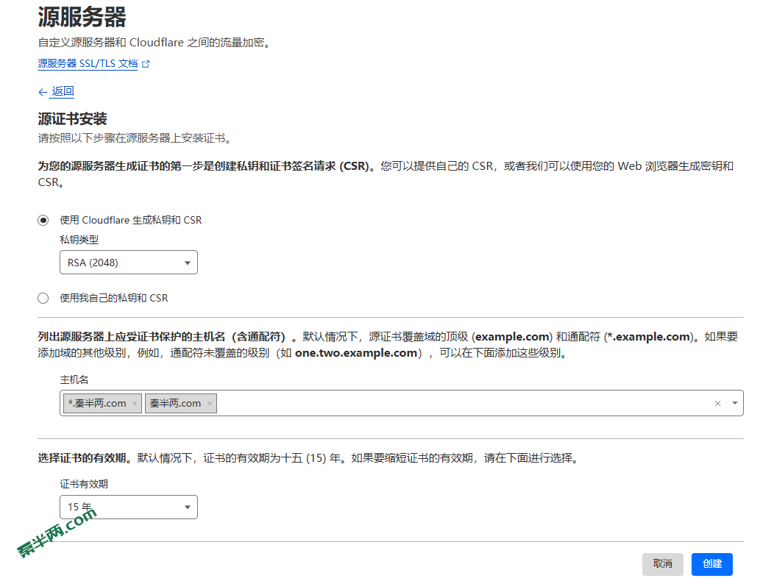Select 使用我自己的私钥和 CSR radio button

click(x=43, y=298)
